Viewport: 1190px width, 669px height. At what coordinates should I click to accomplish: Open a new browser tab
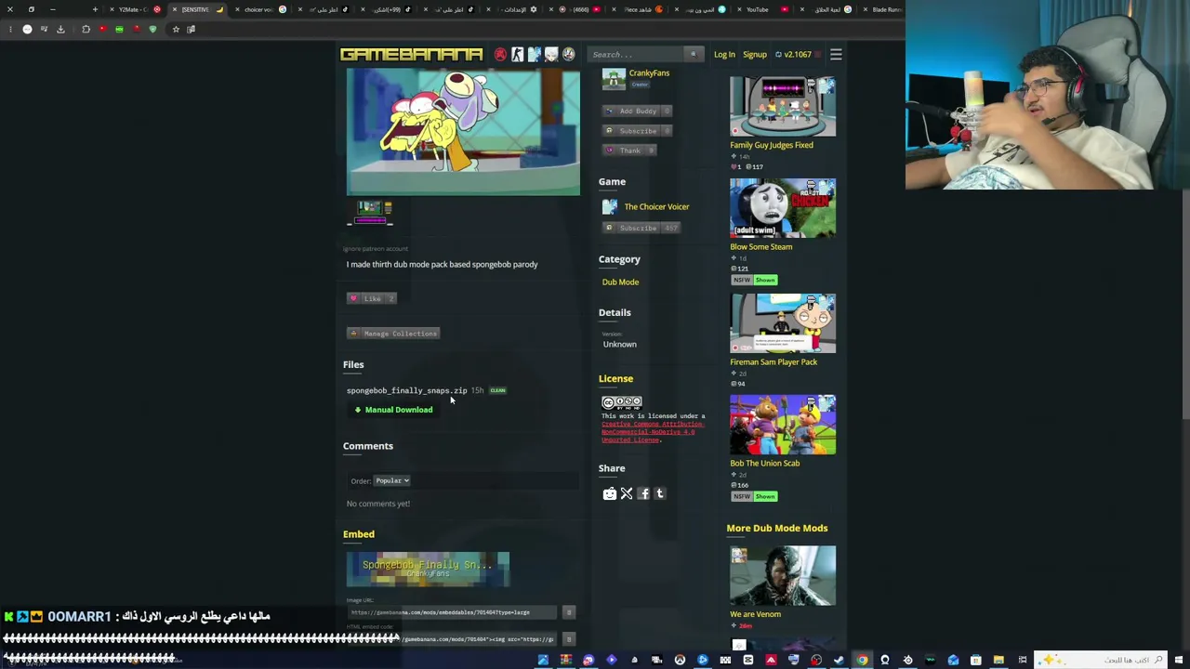(x=95, y=10)
